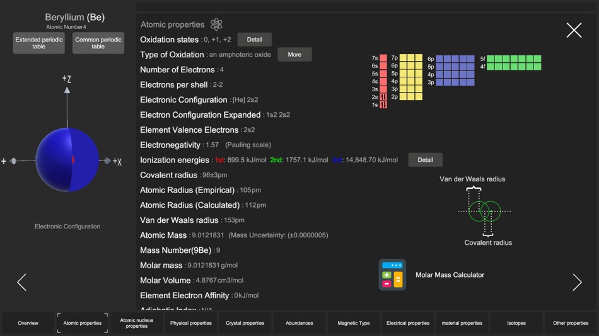Open the Common periodic table

[x=98, y=43]
